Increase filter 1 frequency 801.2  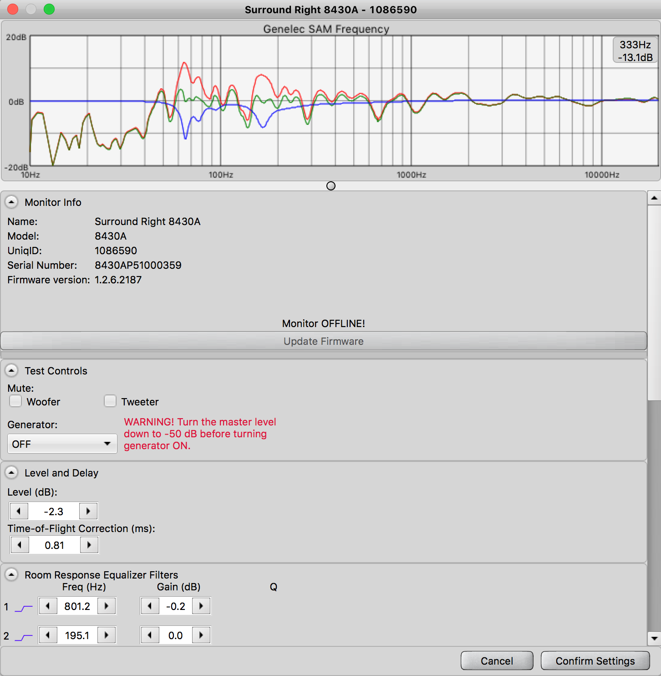coord(107,606)
